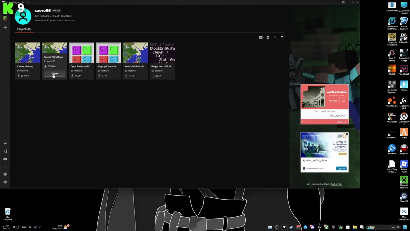
Task: Click the World Defense Show ad register button
Action: [x=341, y=168]
